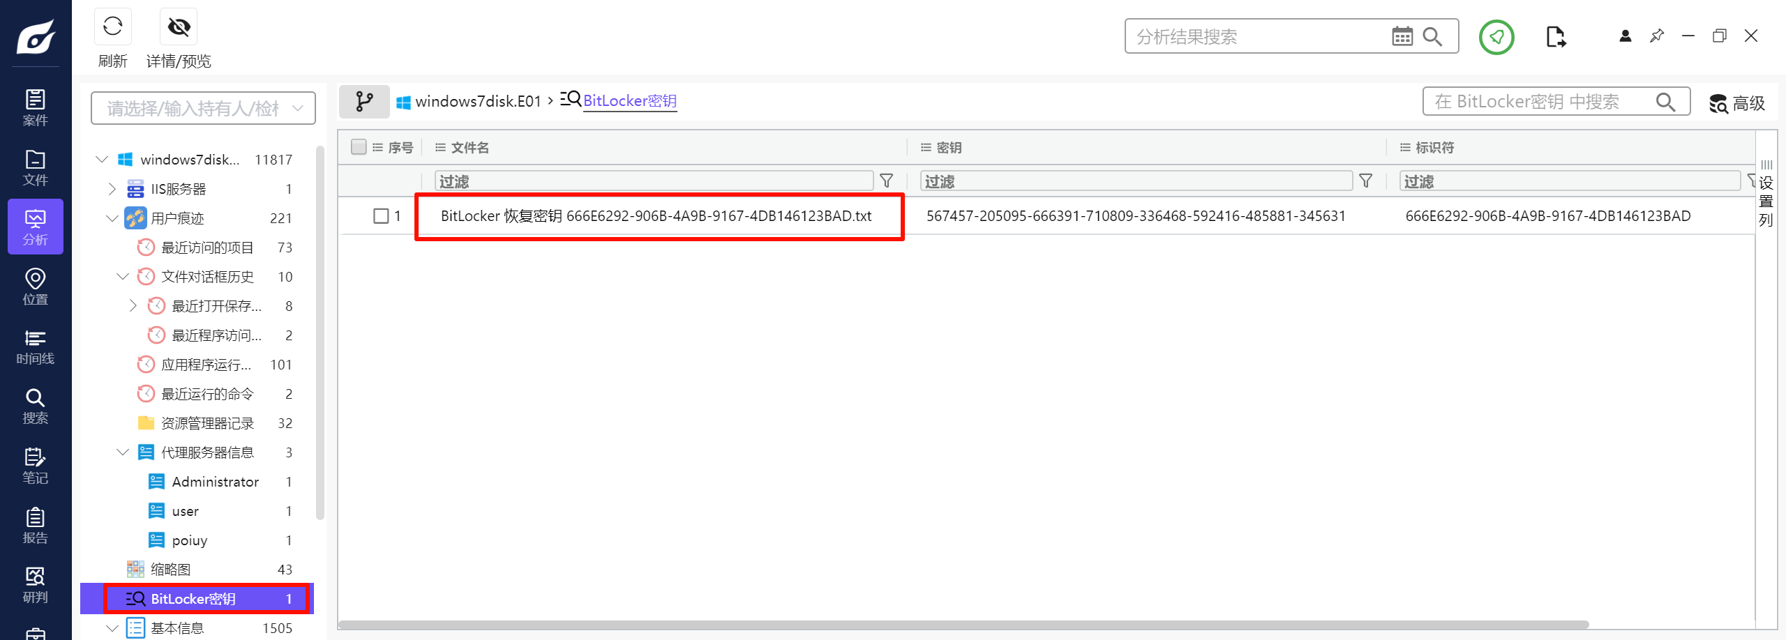Select 最近访问的项目 tree item
The height and width of the screenshot is (640, 1786).
point(208,247)
